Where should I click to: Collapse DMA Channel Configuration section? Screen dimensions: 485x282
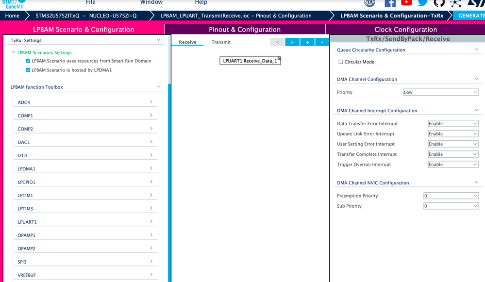(x=476, y=79)
